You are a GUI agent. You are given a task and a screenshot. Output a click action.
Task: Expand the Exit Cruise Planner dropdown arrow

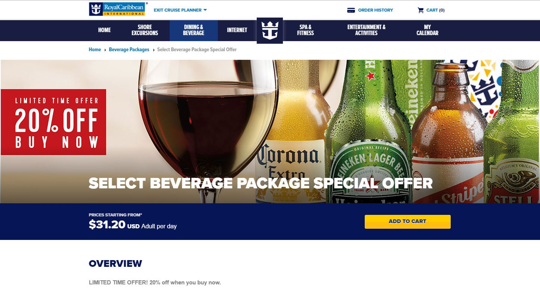(x=205, y=10)
